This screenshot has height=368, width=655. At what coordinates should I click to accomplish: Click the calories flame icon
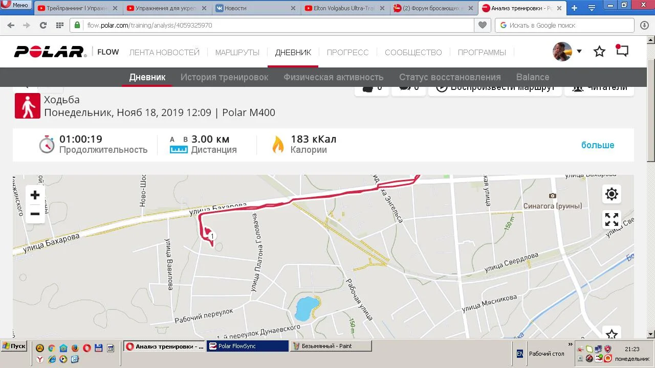(278, 145)
